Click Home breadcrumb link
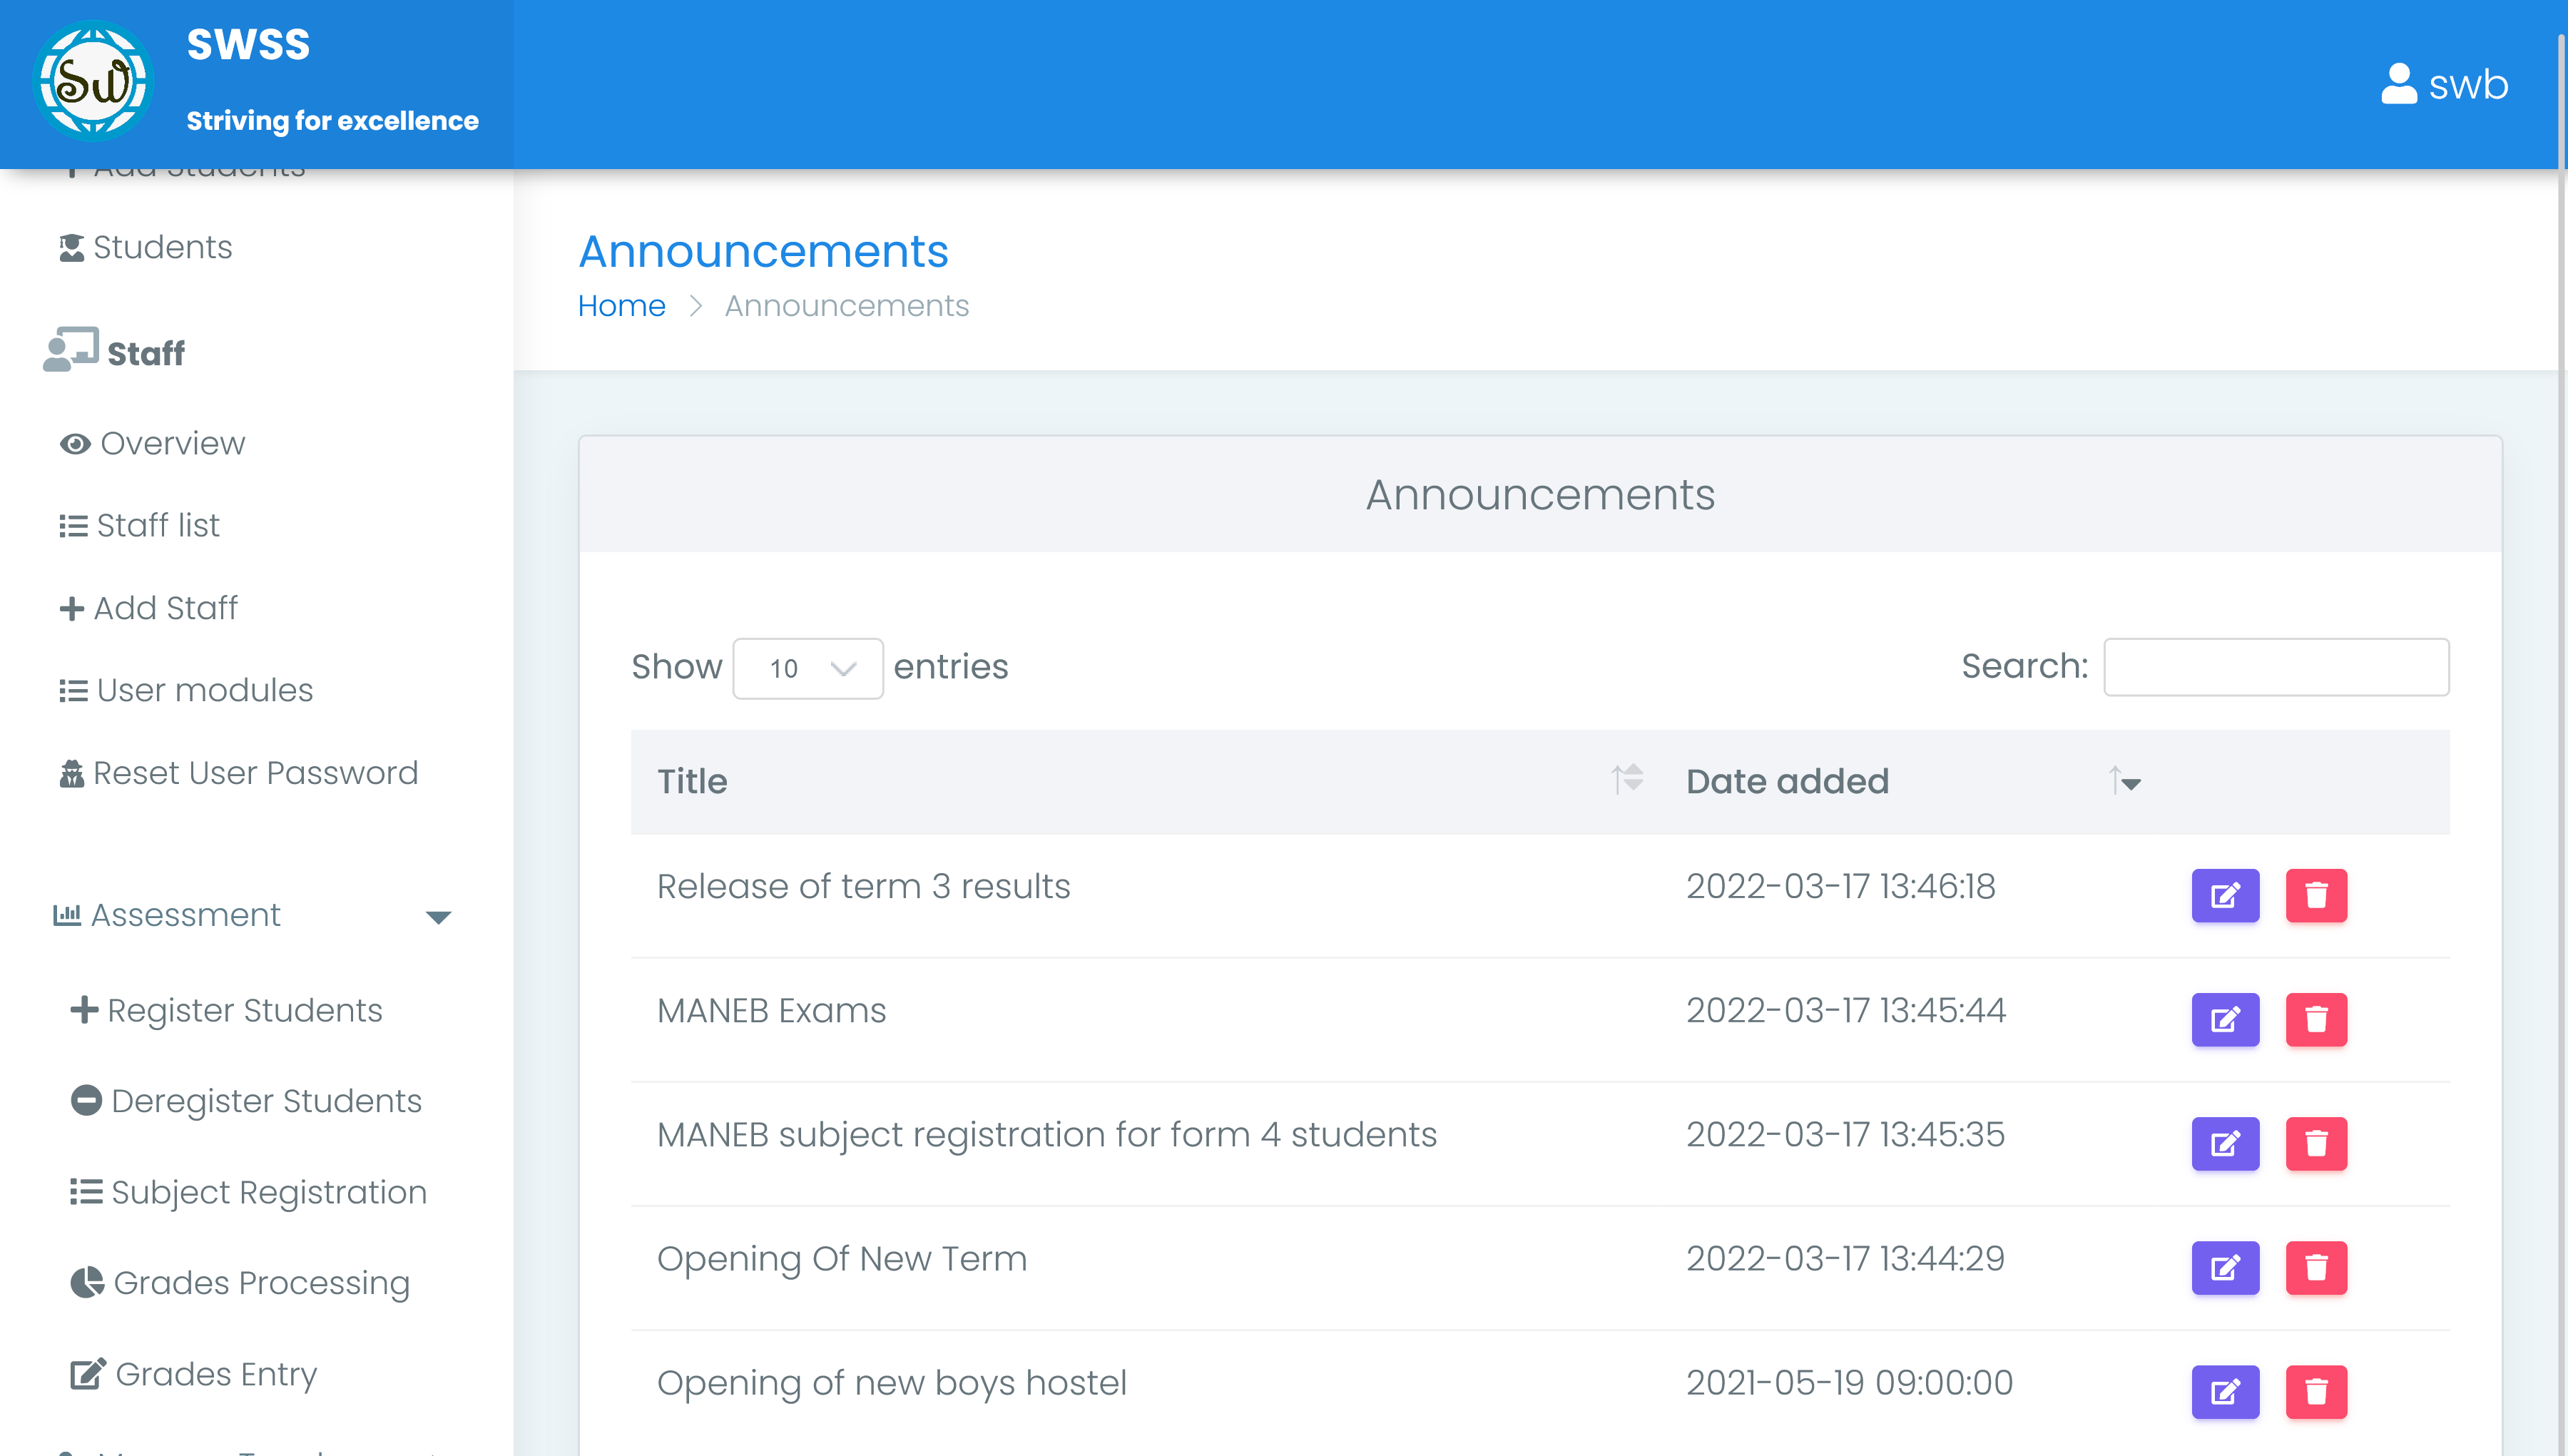The height and width of the screenshot is (1456, 2568). pos(621,306)
